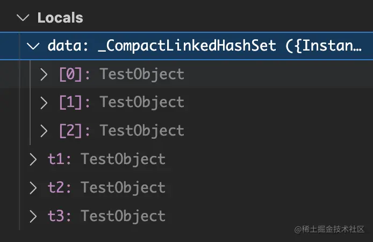Click TestObject value next to t1
373x242 pixels.
tap(123, 159)
